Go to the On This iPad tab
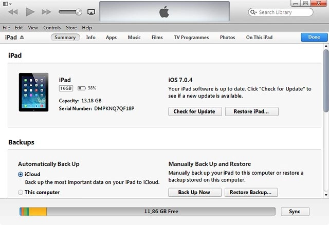 259,38
